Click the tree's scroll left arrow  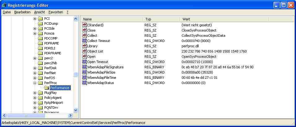(4, 115)
